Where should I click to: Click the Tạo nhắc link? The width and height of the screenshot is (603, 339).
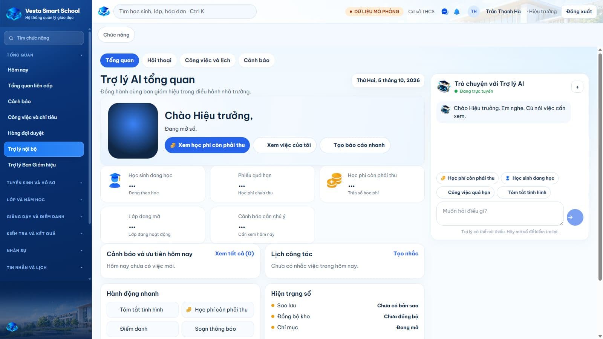click(x=406, y=253)
